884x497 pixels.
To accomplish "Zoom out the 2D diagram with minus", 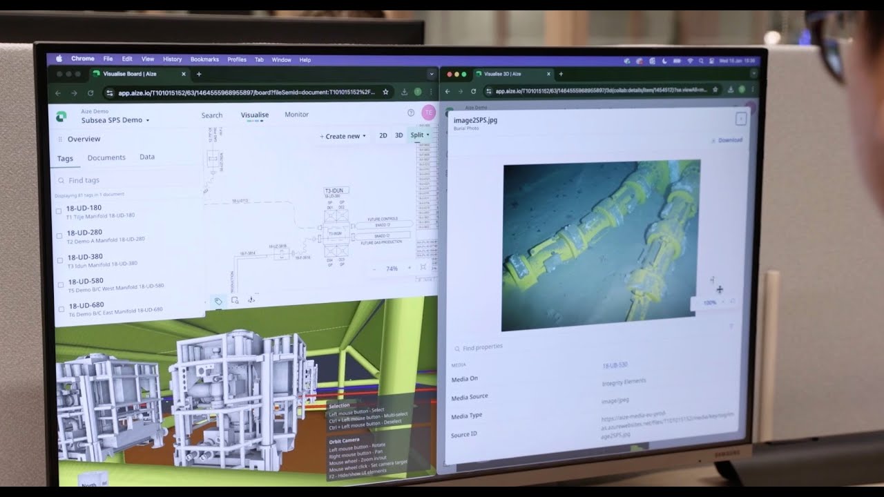I will pos(374,269).
